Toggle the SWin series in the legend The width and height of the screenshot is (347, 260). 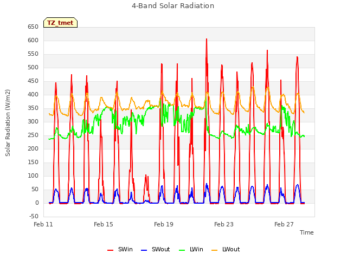point(120,249)
